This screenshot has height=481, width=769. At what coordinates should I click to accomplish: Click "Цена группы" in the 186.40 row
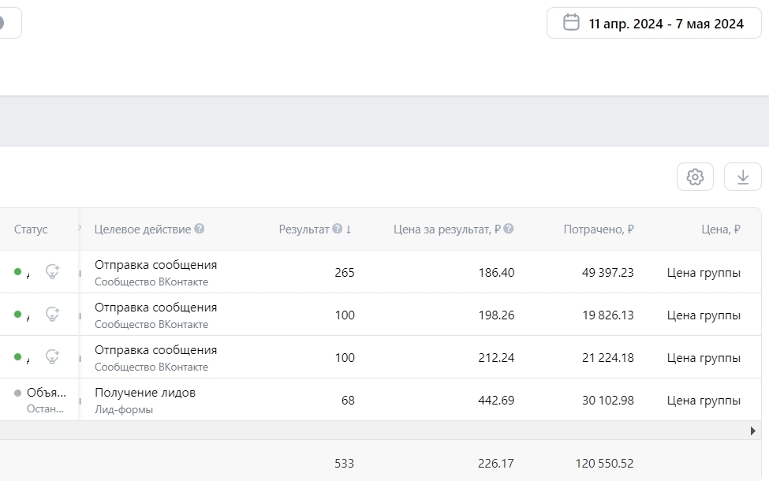[704, 273]
